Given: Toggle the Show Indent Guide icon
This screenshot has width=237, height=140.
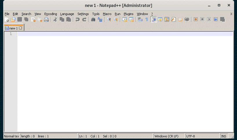Looking at the screenshot, I should coord(154,19).
